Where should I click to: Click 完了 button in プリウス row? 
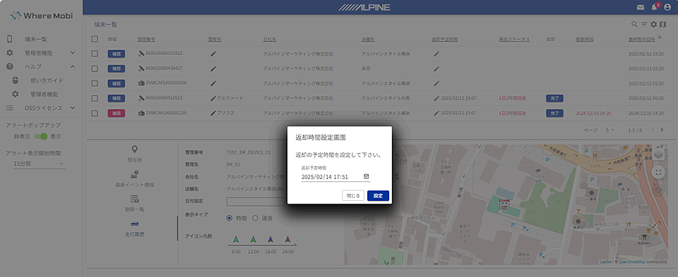pos(554,113)
